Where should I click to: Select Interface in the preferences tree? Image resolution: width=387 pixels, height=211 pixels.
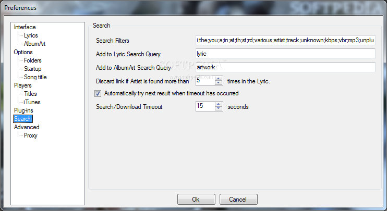[x=25, y=27]
